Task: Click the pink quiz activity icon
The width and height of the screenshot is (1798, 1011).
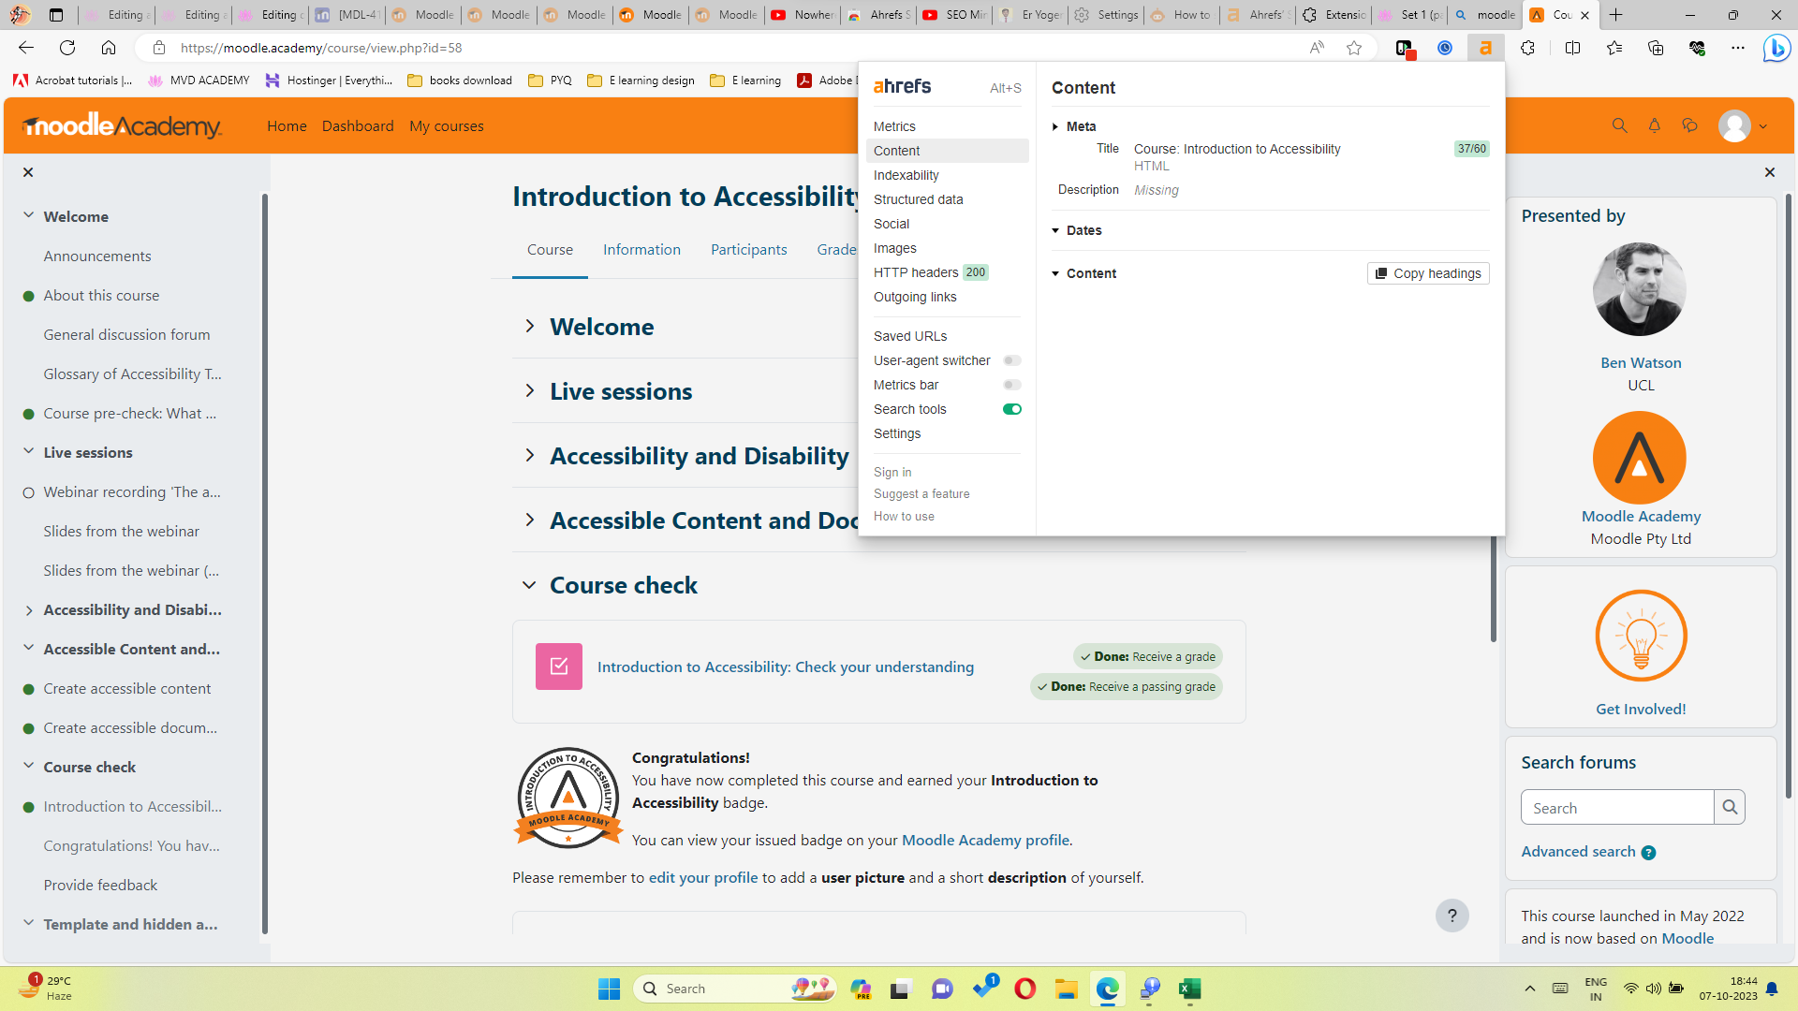Action: click(x=559, y=667)
